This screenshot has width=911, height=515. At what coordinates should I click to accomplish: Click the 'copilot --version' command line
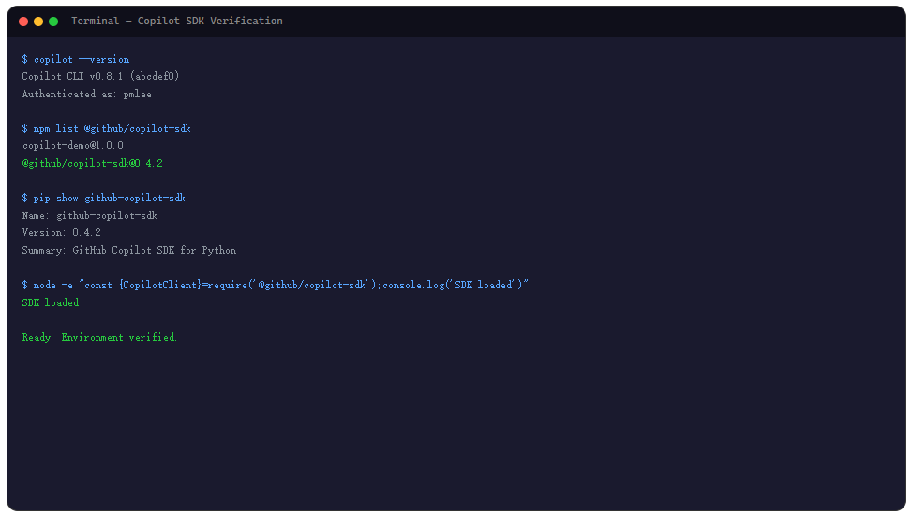76,59
